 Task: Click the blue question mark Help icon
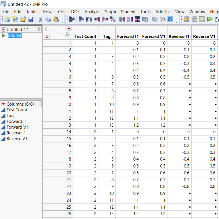(170, 19)
